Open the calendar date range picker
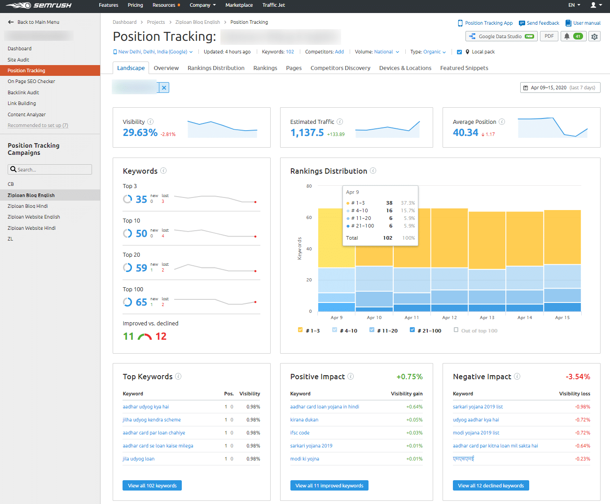 coord(560,88)
